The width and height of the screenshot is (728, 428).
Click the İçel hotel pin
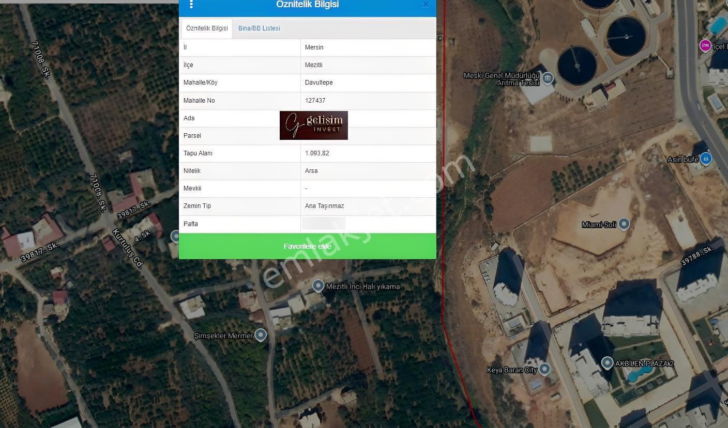pyautogui.click(x=705, y=46)
